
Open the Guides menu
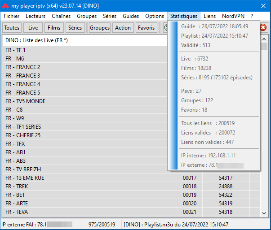pyautogui.click(x=131, y=16)
